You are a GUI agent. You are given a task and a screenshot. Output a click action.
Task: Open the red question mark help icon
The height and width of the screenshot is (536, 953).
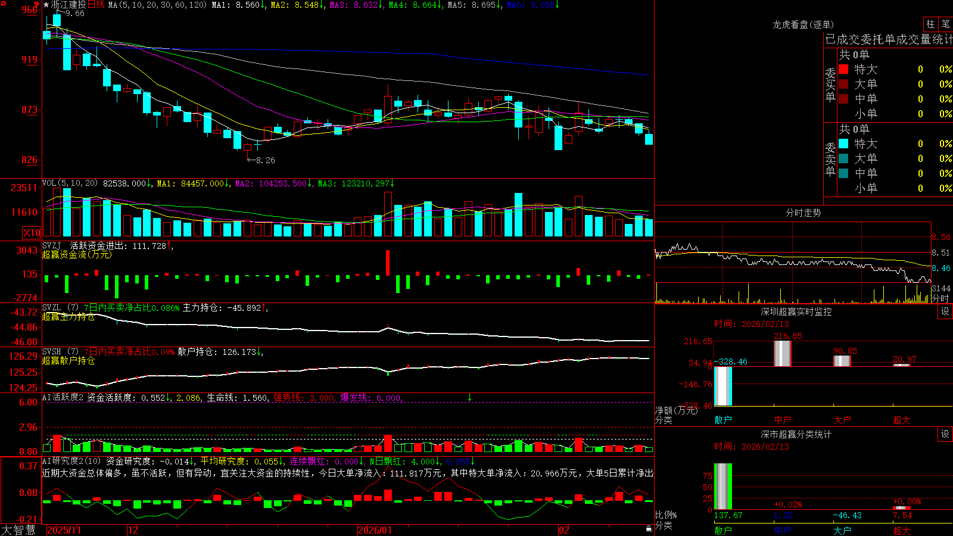click(x=36, y=4)
